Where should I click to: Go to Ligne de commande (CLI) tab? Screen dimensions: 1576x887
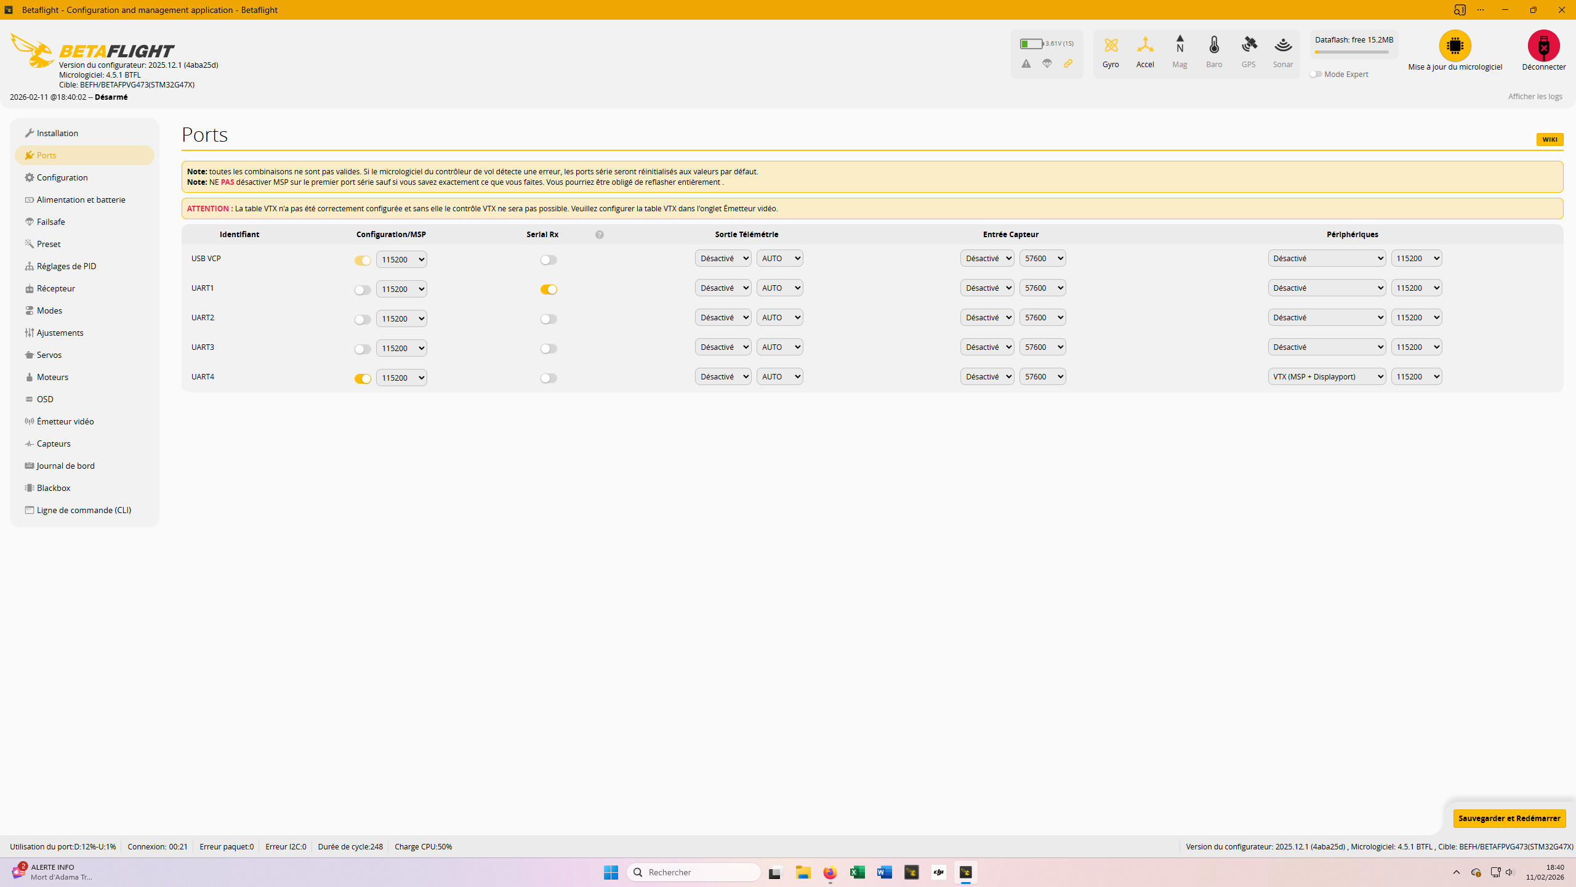(x=84, y=510)
